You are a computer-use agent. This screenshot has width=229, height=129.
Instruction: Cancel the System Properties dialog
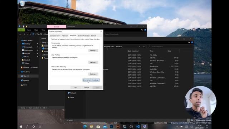pyautogui.click(x=87, y=87)
